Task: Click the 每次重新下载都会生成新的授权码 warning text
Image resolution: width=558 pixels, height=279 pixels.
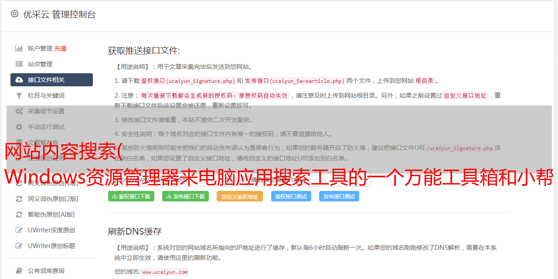Action: pos(214,95)
